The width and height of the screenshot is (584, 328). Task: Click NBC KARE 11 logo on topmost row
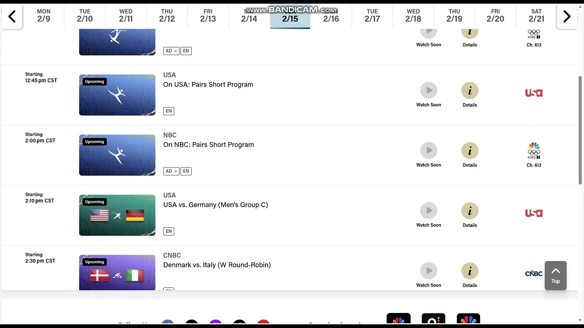coord(534,34)
